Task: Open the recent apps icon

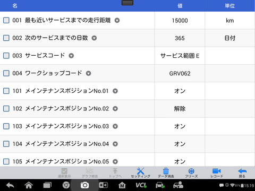Action: [x=47, y=185]
